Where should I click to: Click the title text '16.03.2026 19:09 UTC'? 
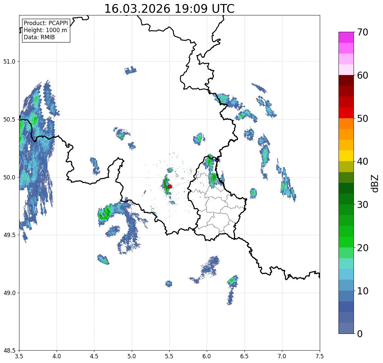pyautogui.click(x=169, y=9)
